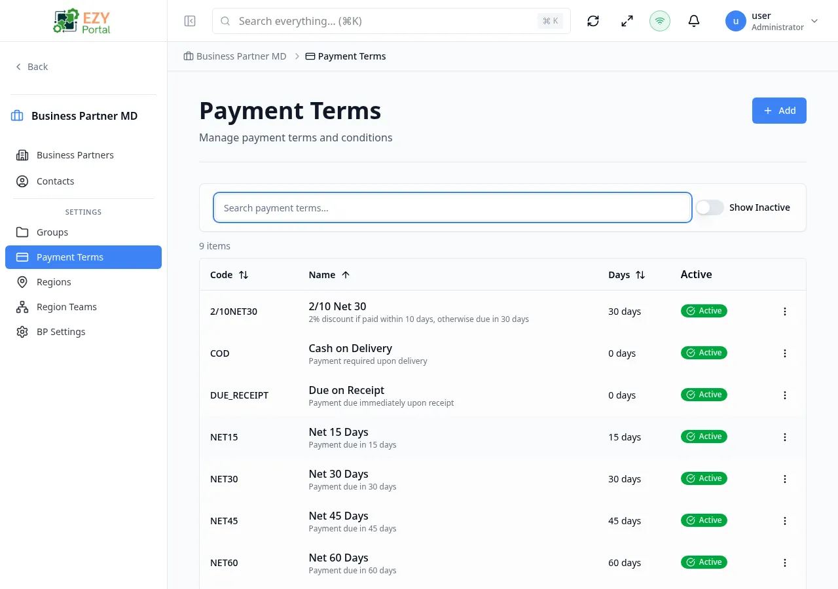The width and height of the screenshot is (838, 589).
Task: Open Region Teams from the sidebar icon
Action: pyautogui.click(x=23, y=306)
